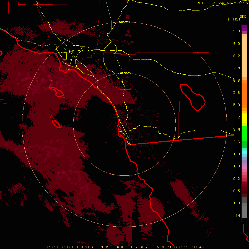Pick the yellow segment of the color scale
Viewport: 249px width, 249px height.
coord(244,118)
